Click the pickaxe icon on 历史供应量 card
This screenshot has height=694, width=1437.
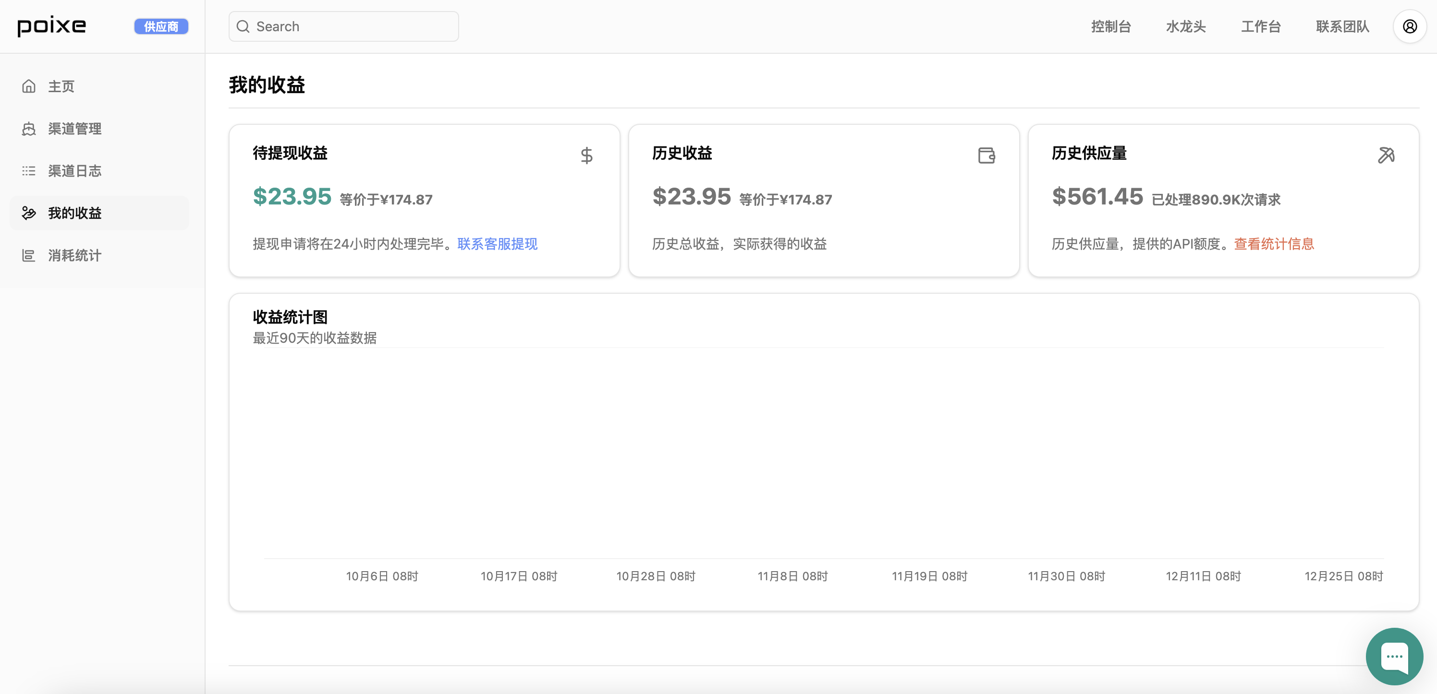(x=1386, y=155)
